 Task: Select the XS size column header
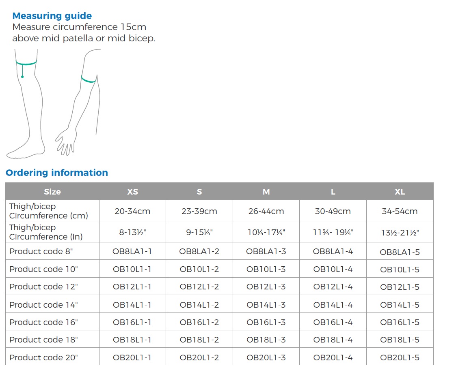tap(132, 192)
